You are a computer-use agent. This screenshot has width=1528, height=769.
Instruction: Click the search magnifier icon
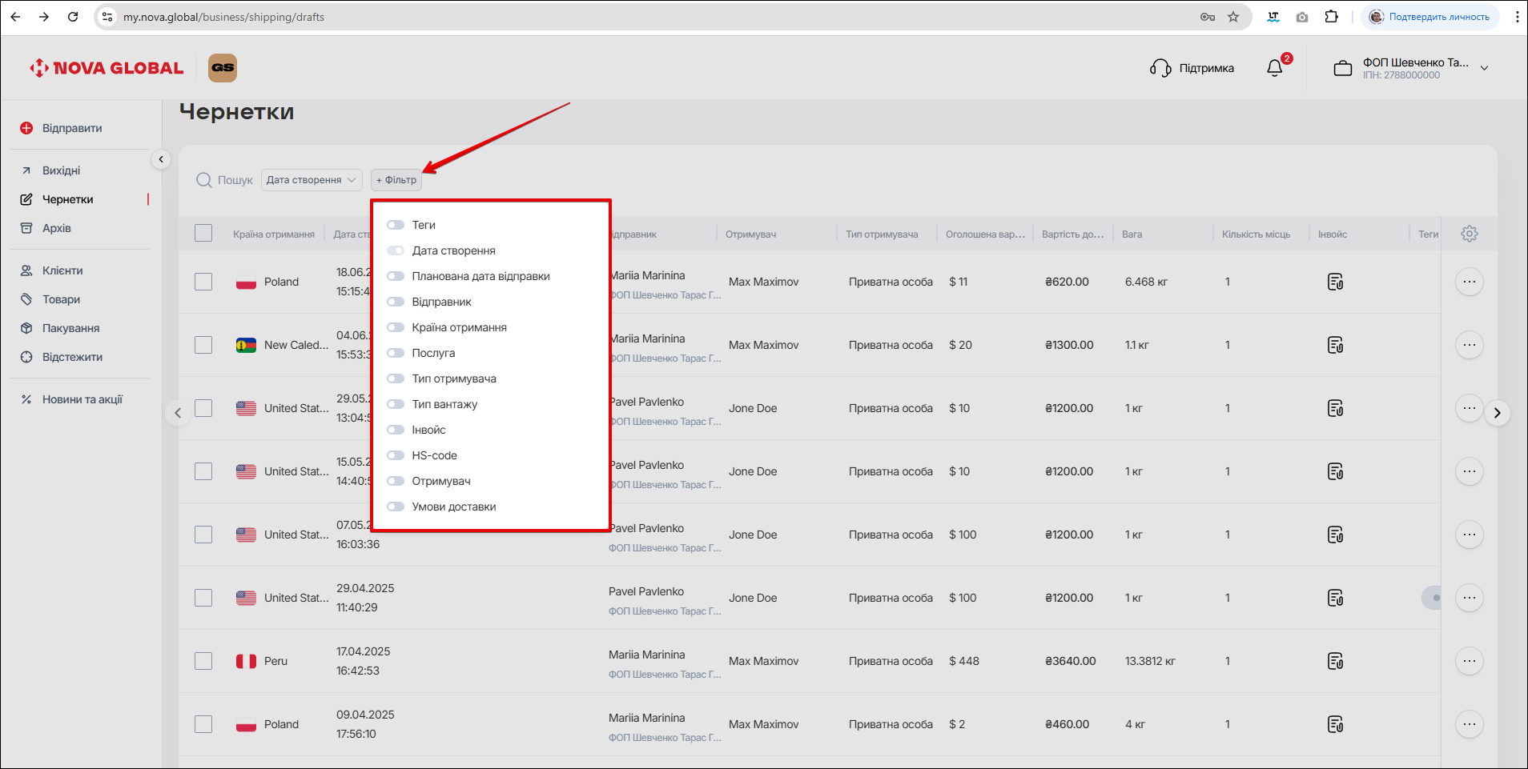click(204, 180)
